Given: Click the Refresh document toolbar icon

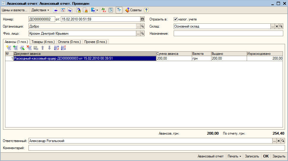Looking at the screenshot, I should click(63, 10).
